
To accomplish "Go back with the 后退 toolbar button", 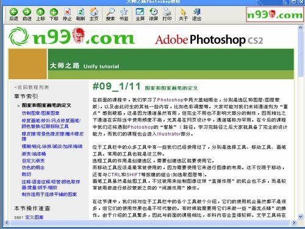I will click(x=13, y=14).
